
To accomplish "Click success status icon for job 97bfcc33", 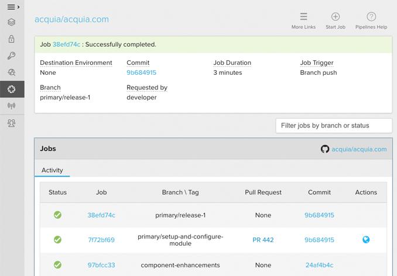I will point(57,265).
